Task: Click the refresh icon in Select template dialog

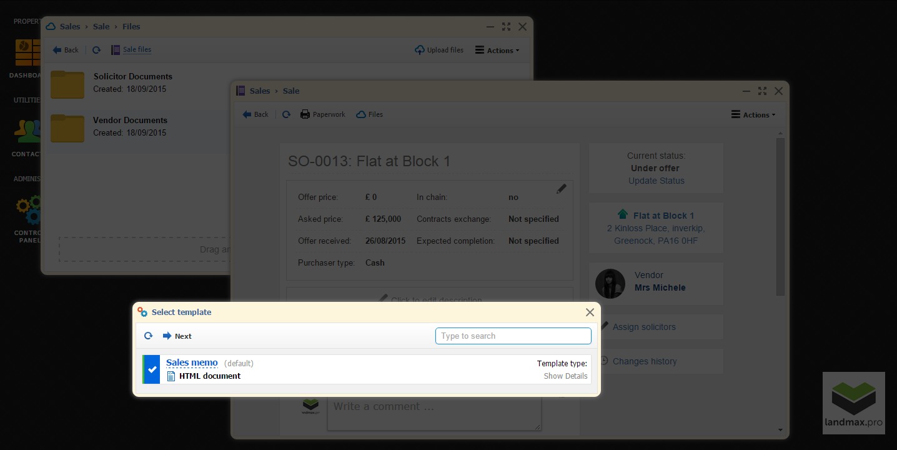Action: point(148,336)
